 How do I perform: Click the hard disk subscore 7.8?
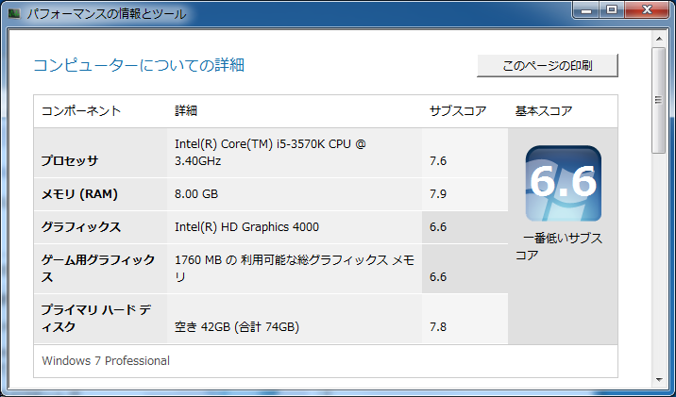[438, 327]
